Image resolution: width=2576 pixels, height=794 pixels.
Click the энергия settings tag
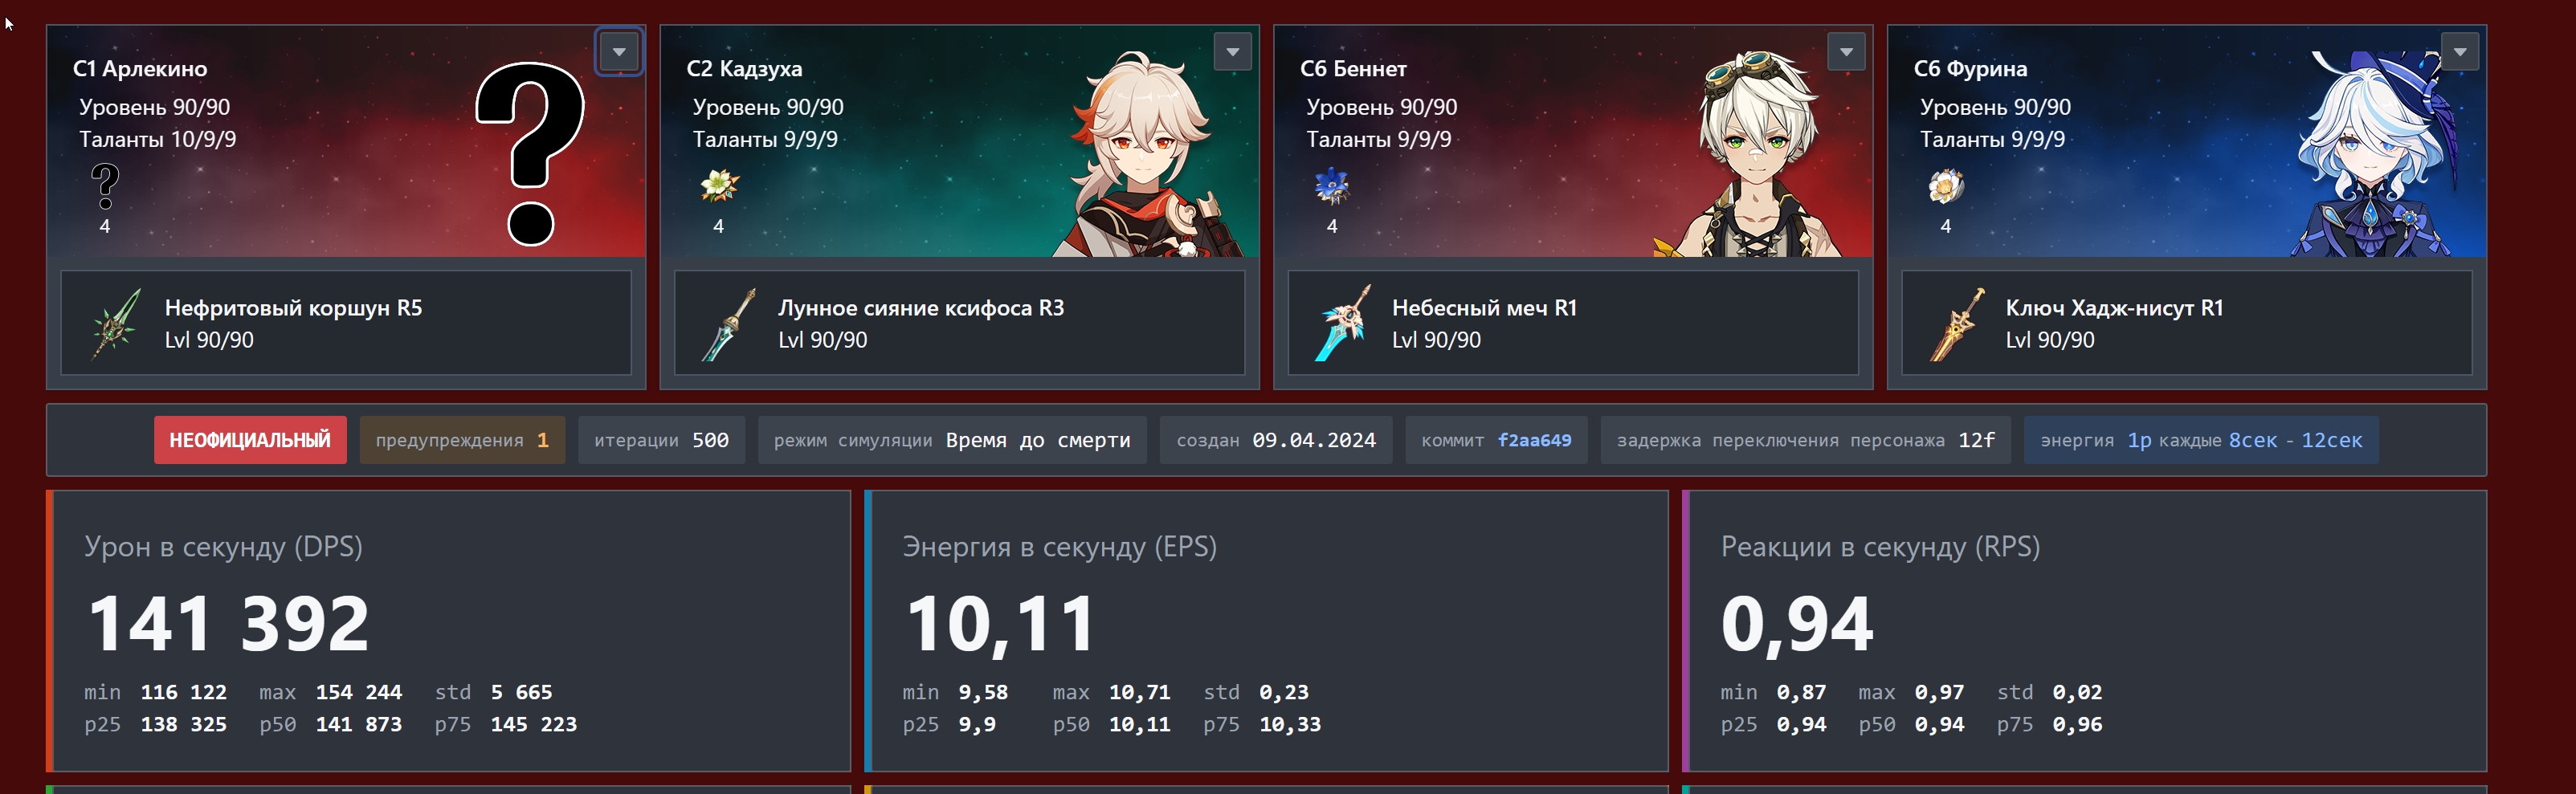2201,440
